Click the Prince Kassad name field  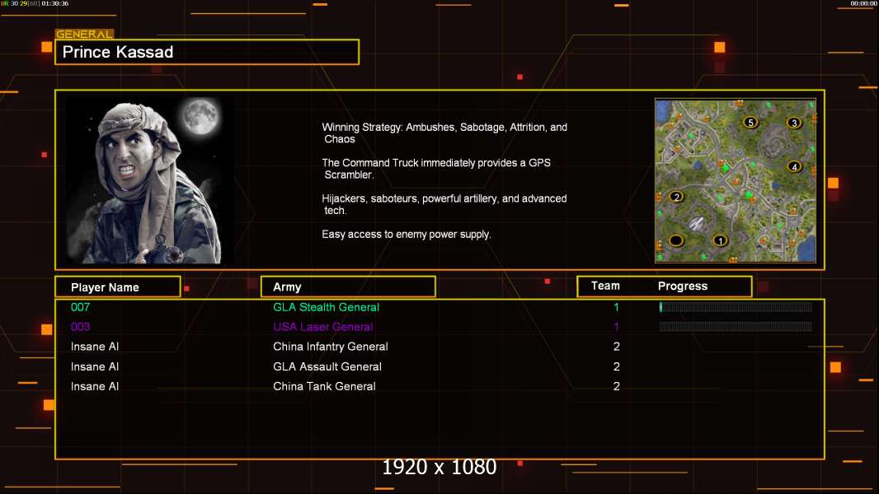coord(207,52)
